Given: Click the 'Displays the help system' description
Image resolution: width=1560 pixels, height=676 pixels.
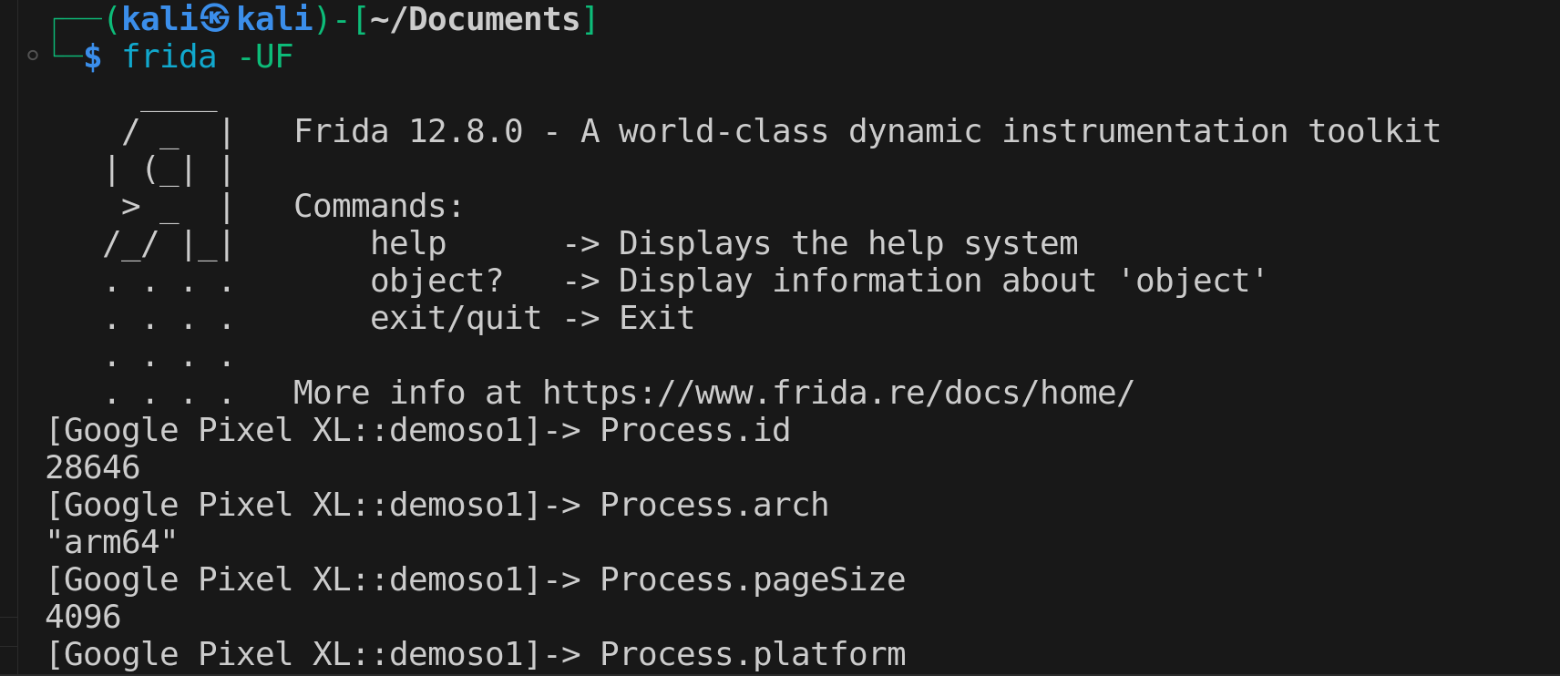Looking at the screenshot, I should (x=847, y=244).
